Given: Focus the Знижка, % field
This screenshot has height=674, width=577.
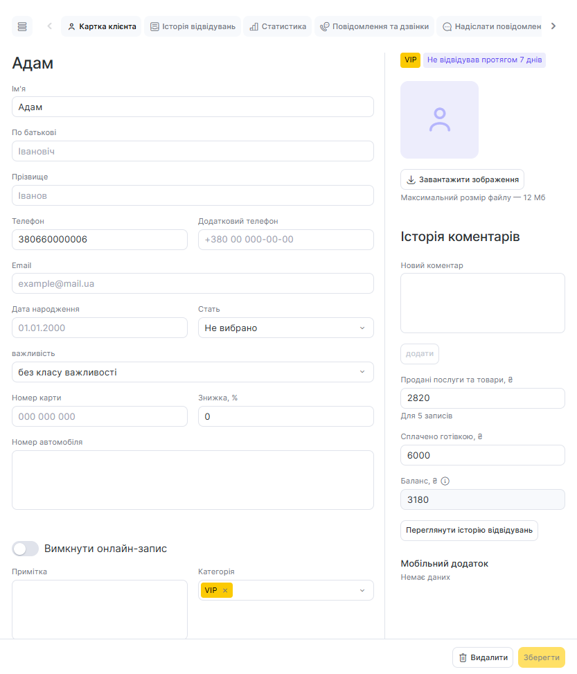Looking at the screenshot, I should coord(285,416).
